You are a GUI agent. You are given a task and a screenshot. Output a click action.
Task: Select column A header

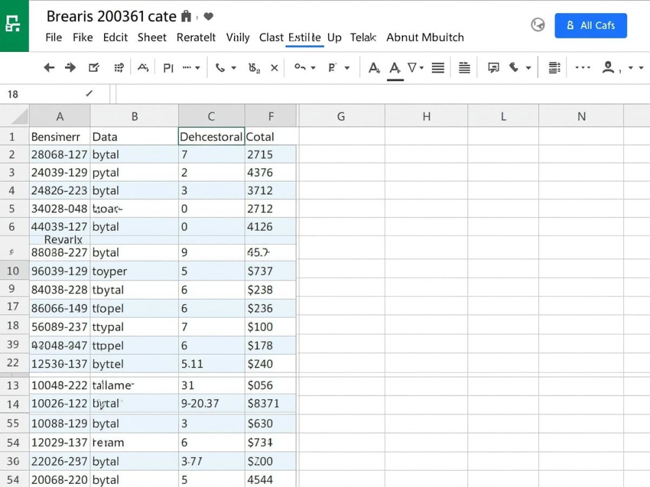coord(60,116)
